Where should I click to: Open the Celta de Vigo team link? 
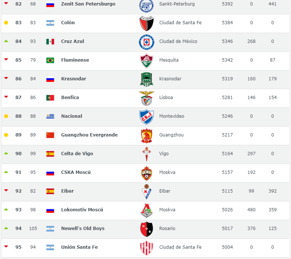coord(77,154)
